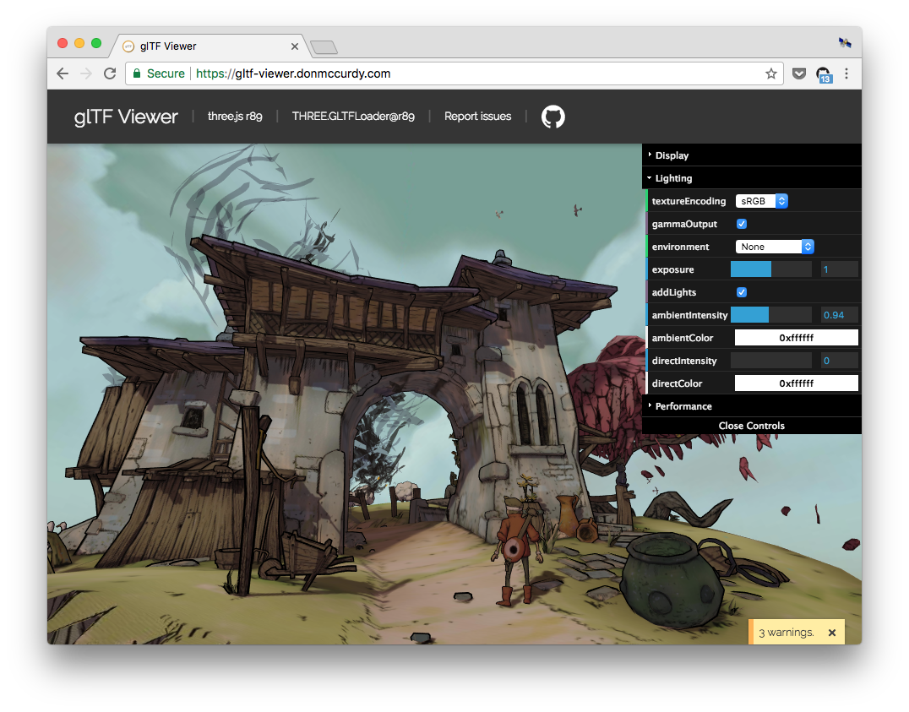Click the address bar URL

coord(293,73)
